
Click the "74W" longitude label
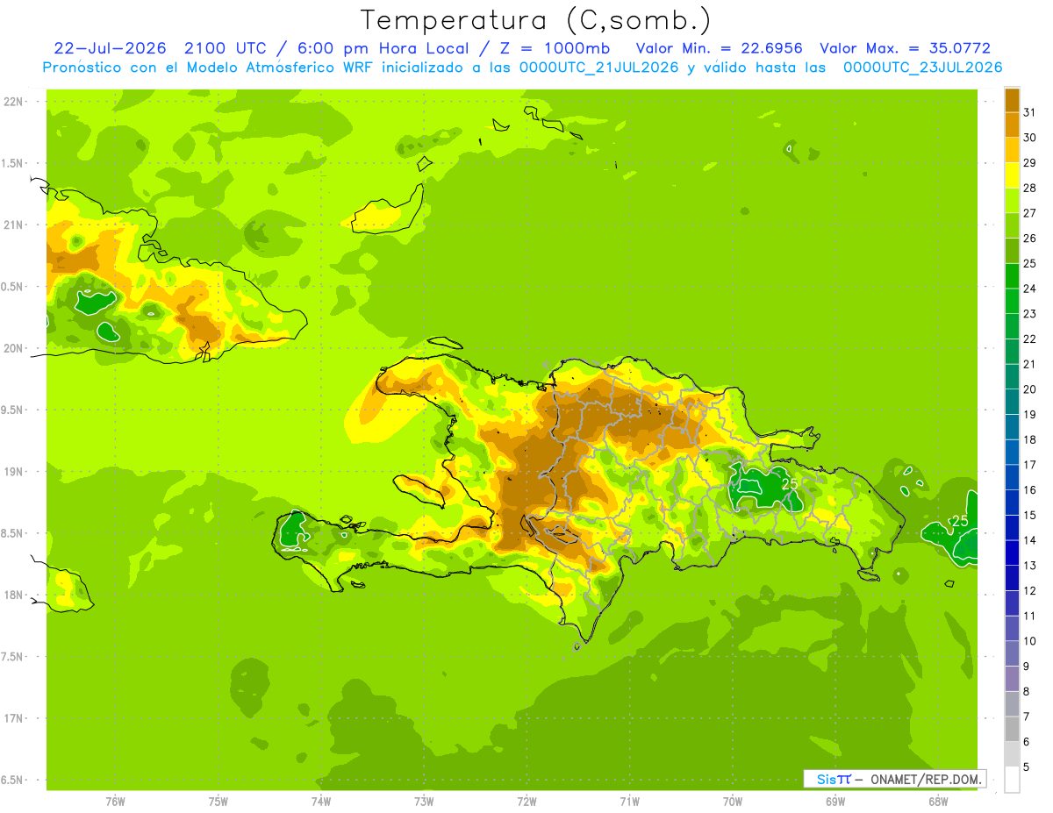pos(321,802)
